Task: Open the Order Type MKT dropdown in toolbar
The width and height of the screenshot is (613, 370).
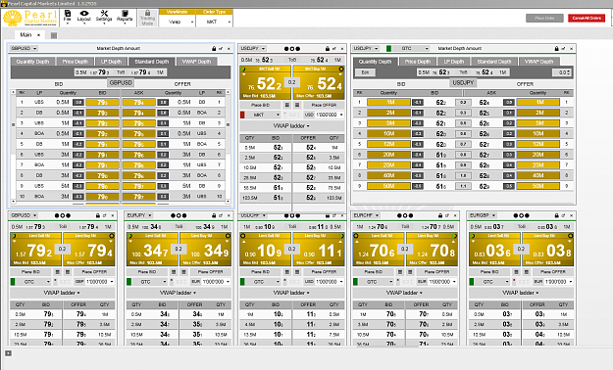Action: point(214,22)
